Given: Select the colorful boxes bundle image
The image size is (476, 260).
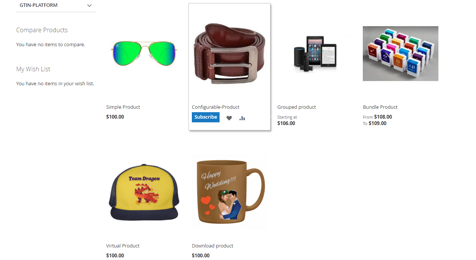Looking at the screenshot, I should coord(400,53).
